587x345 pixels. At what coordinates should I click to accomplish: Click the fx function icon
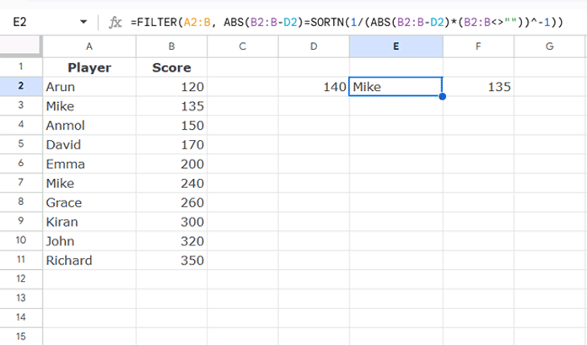click(x=115, y=23)
